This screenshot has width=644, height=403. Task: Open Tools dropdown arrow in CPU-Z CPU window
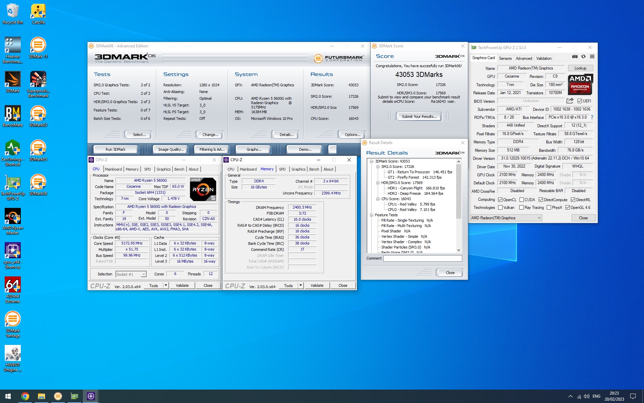(x=166, y=285)
